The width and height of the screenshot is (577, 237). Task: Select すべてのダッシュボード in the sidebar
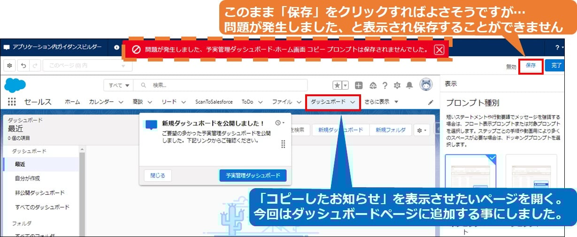tap(40, 207)
